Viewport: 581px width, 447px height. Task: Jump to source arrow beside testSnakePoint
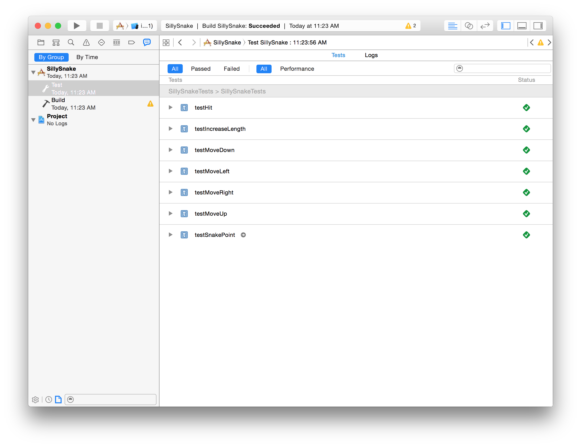(243, 235)
